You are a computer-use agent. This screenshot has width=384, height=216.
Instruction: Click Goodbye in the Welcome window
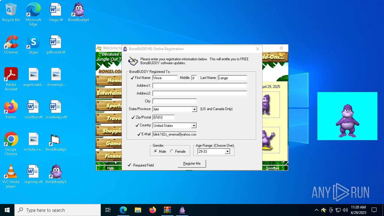(272, 168)
